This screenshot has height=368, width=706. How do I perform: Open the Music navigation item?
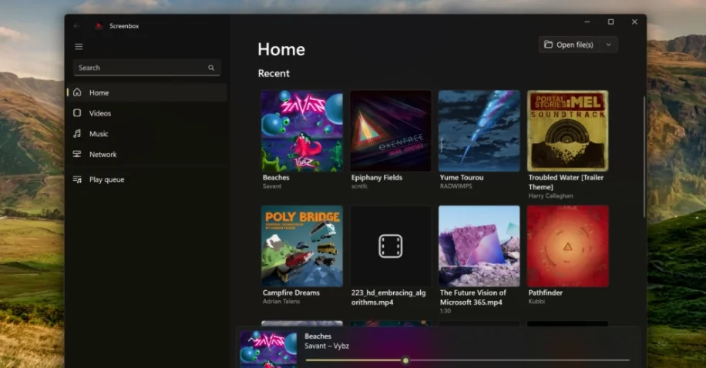[146, 134]
